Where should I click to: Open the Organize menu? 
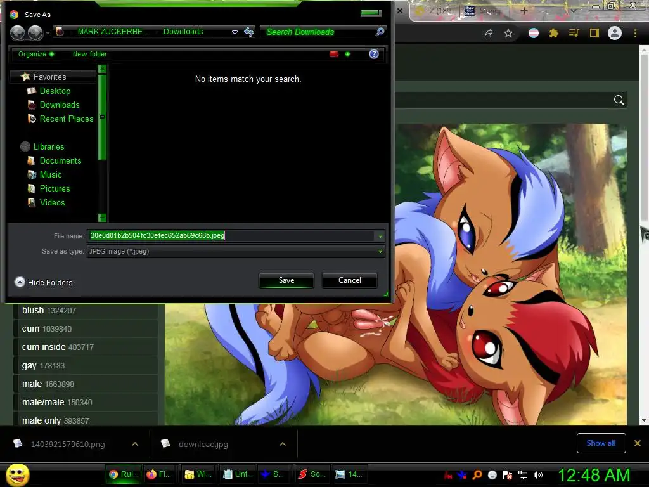(35, 54)
